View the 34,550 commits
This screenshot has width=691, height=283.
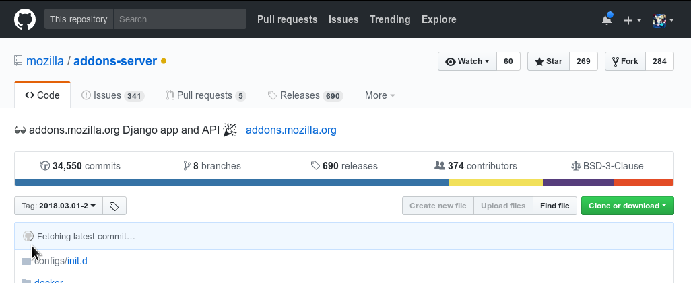tap(80, 166)
